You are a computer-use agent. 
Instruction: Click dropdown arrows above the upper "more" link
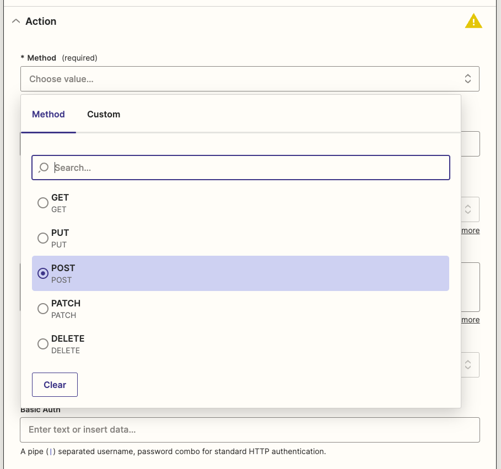pyautogui.click(x=468, y=209)
